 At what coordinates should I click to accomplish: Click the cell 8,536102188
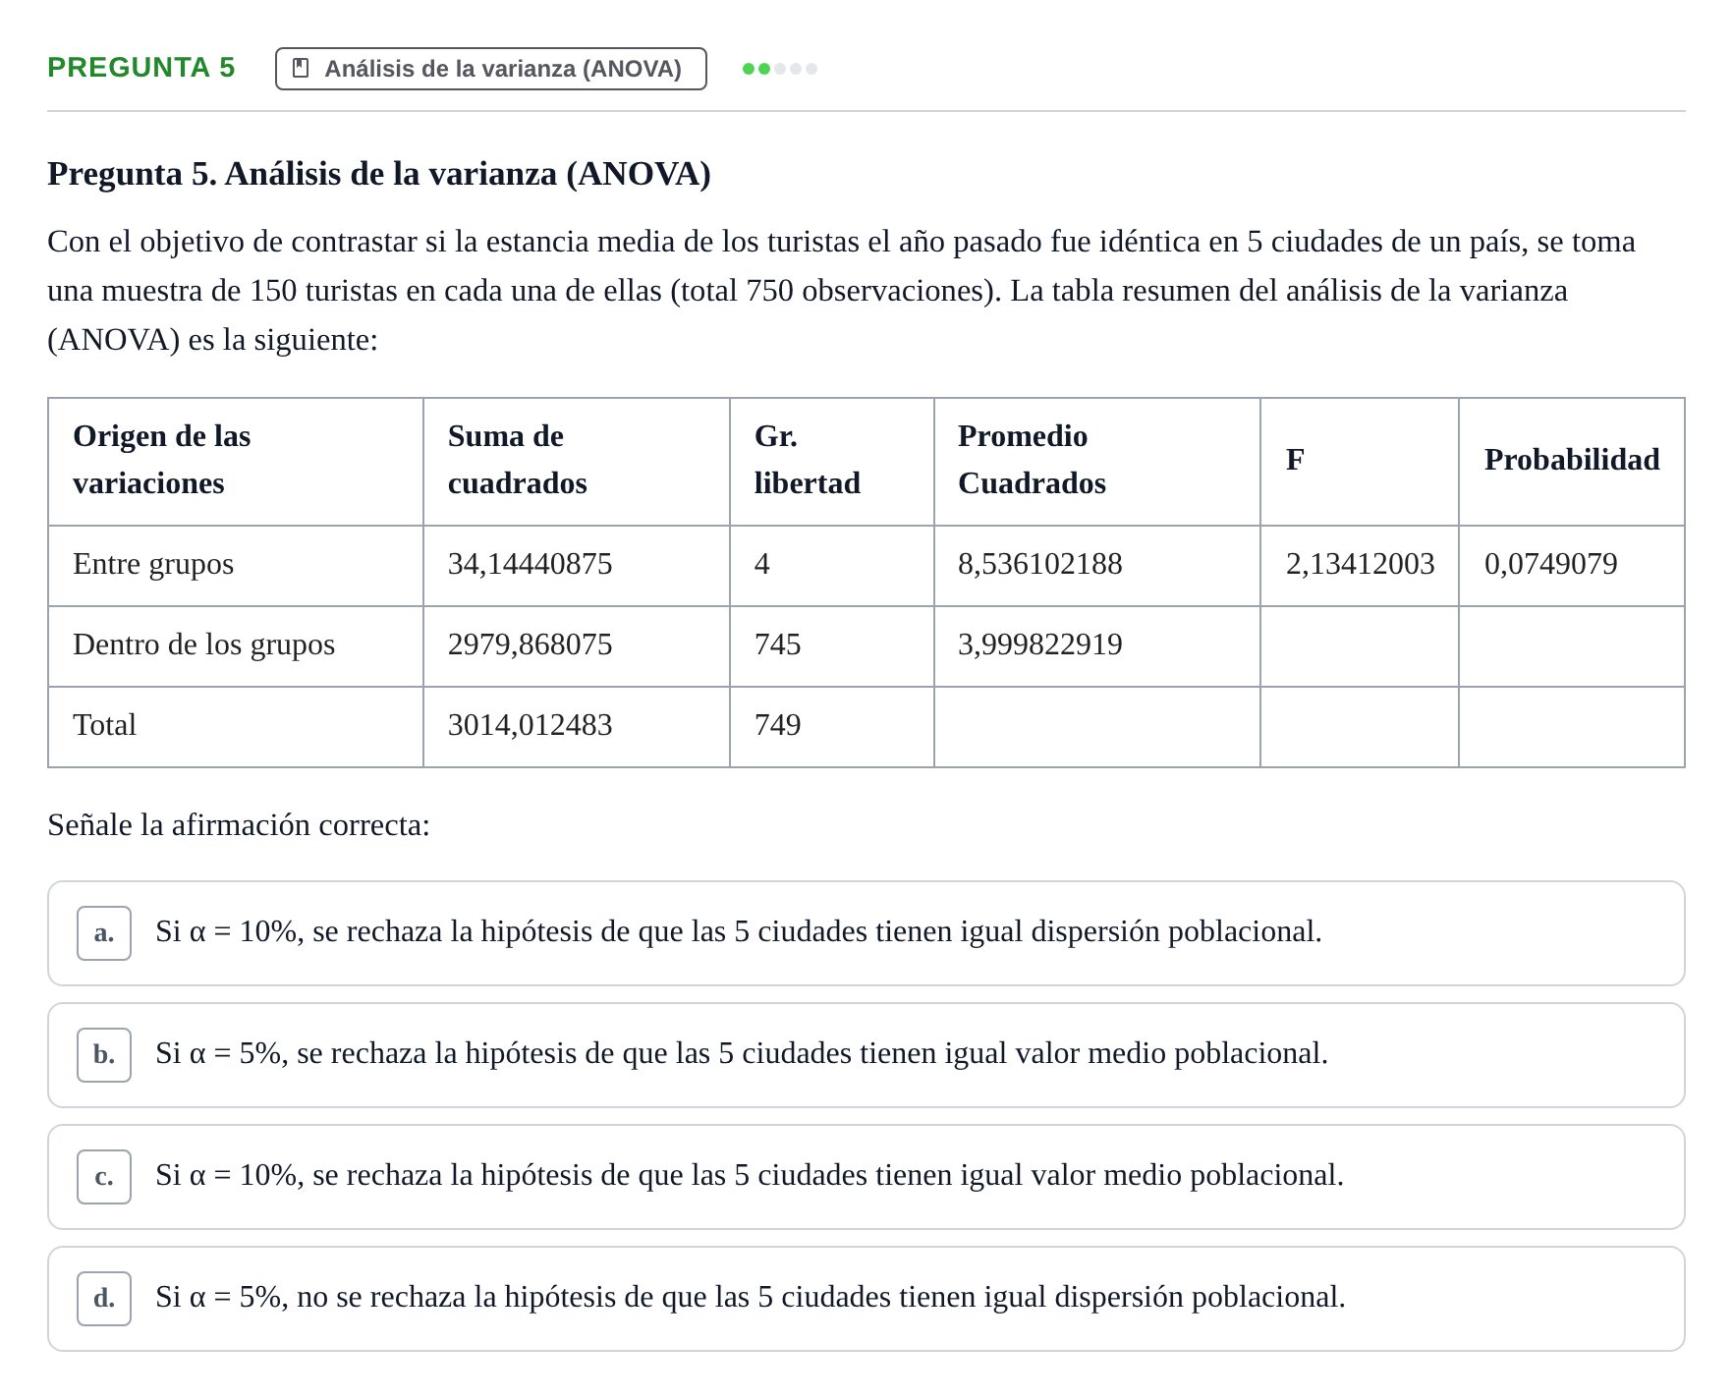pyautogui.click(x=1039, y=564)
